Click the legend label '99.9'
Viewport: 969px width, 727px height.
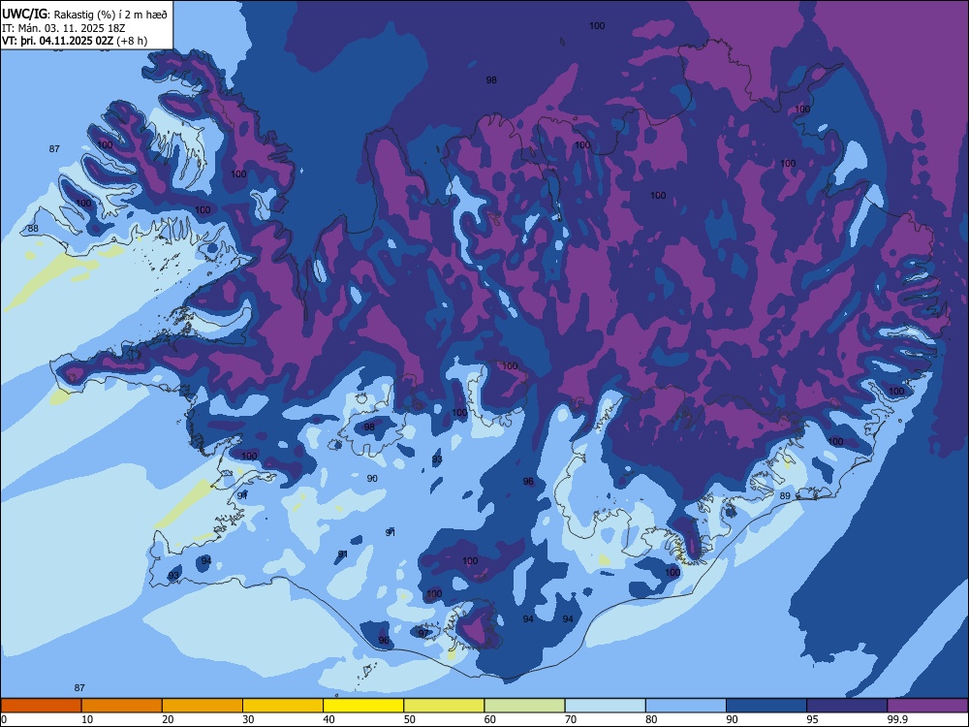pos(896,719)
